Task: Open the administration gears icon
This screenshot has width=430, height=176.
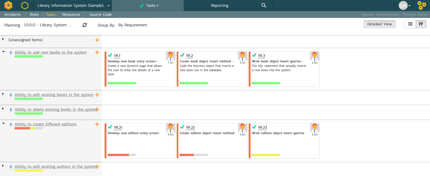Action: [x=422, y=5]
